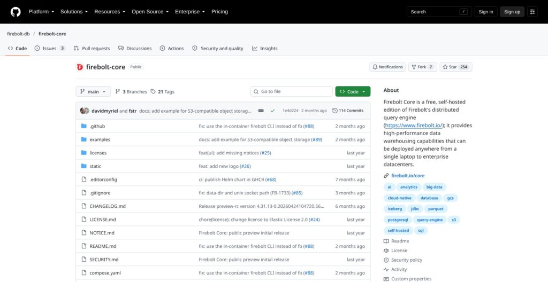Star the firebolt-core repository
The image size is (548, 282).
tap(456, 67)
